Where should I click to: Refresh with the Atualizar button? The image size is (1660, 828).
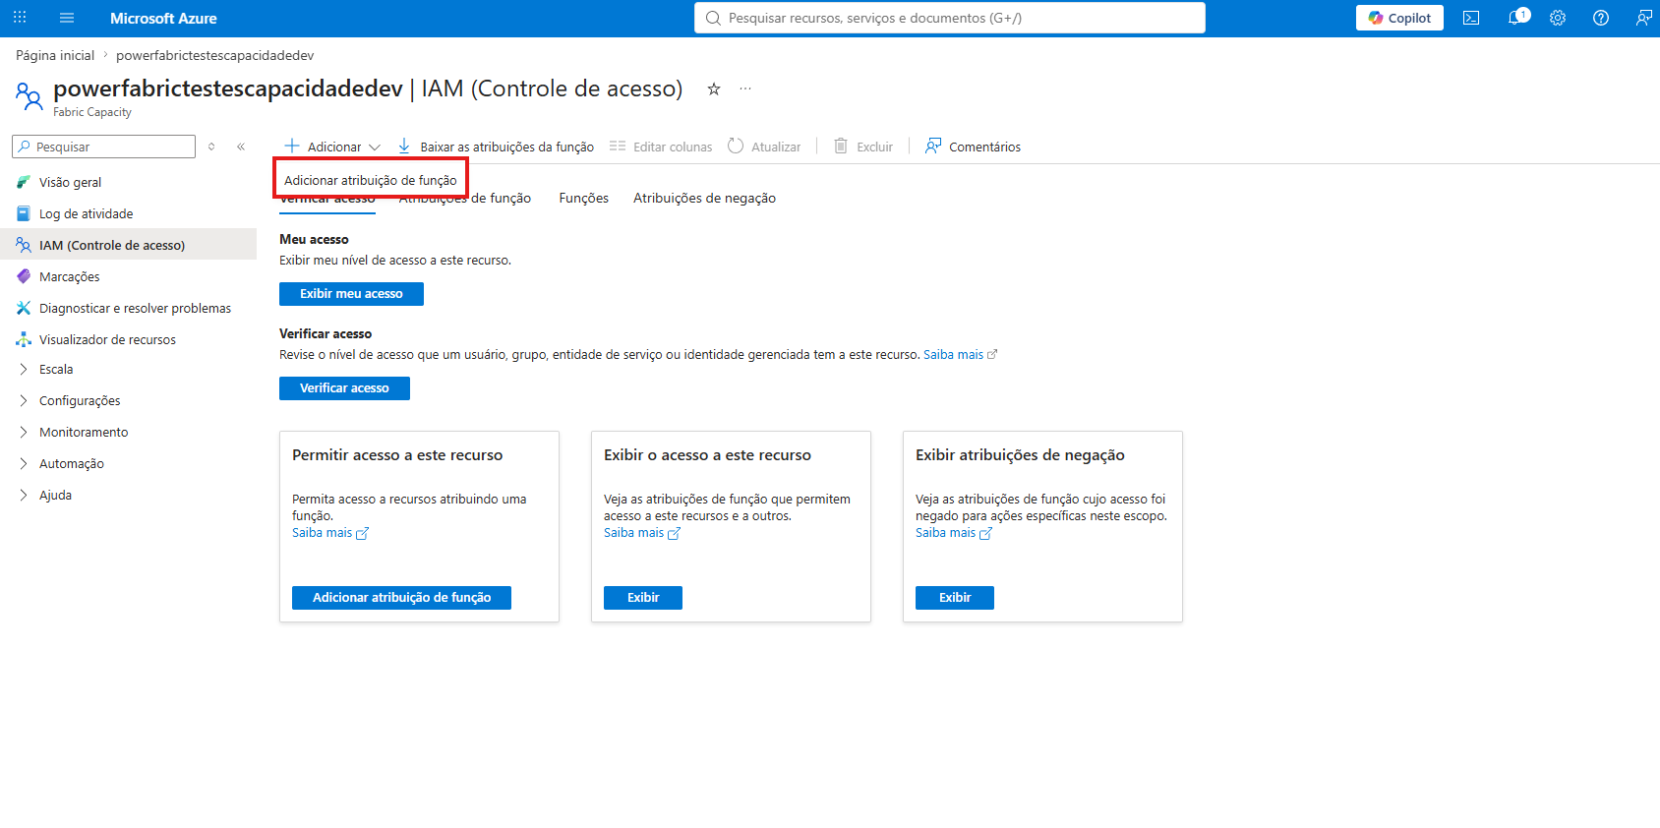pyautogui.click(x=764, y=147)
